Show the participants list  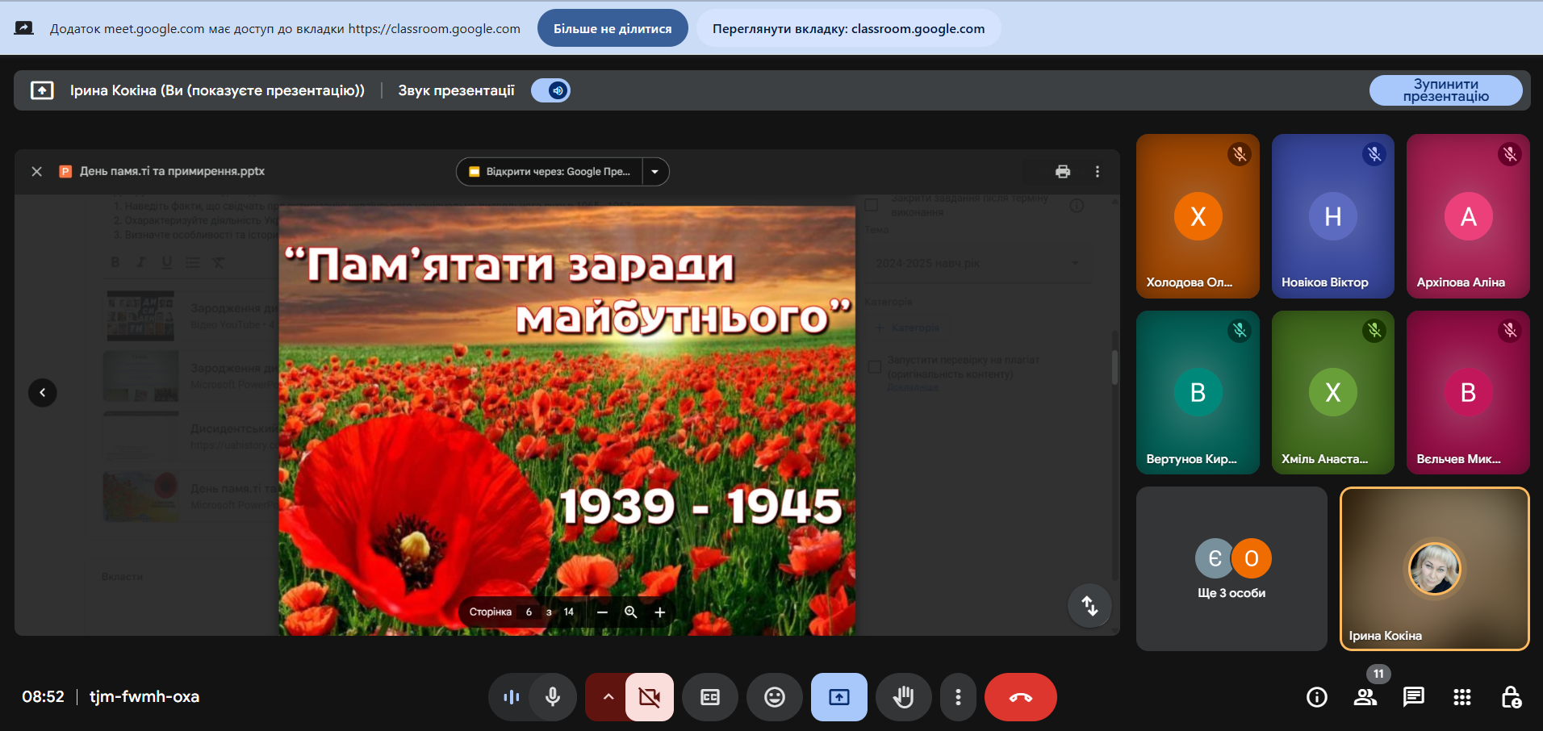(x=1365, y=697)
